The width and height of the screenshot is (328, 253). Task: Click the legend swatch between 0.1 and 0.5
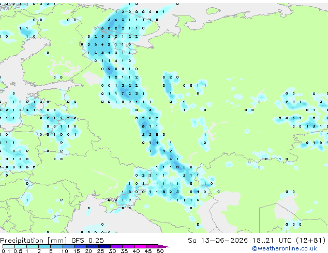[9, 246]
